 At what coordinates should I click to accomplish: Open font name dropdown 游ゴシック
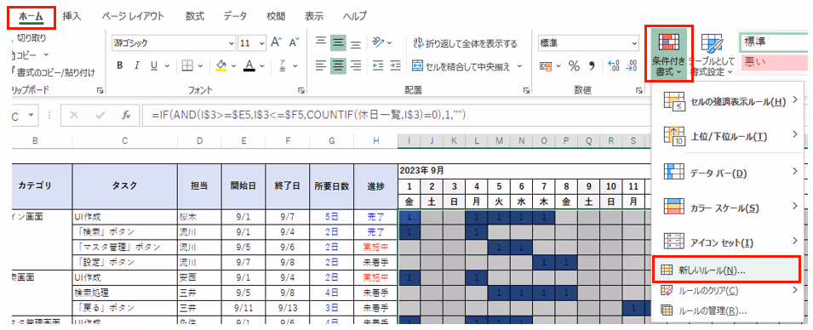[x=232, y=43]
